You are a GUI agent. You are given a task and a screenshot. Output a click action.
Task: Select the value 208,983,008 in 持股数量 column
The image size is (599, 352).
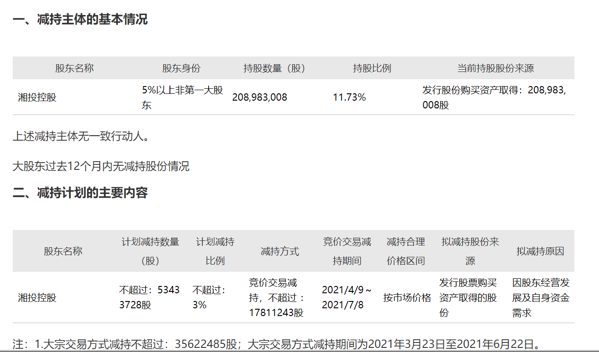coord(260,97)
